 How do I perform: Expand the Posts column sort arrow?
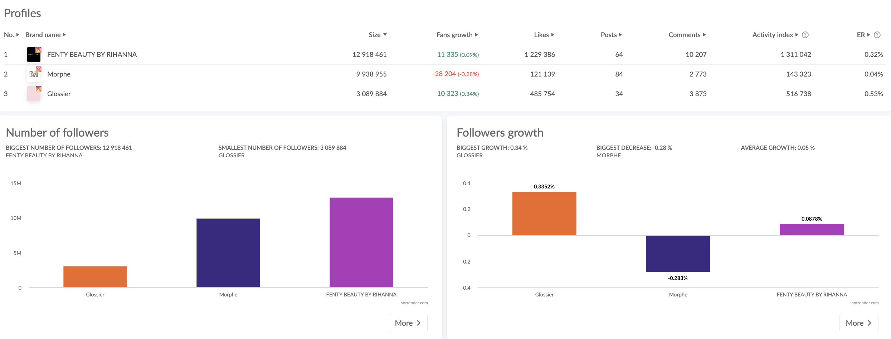tap(621, 35)
